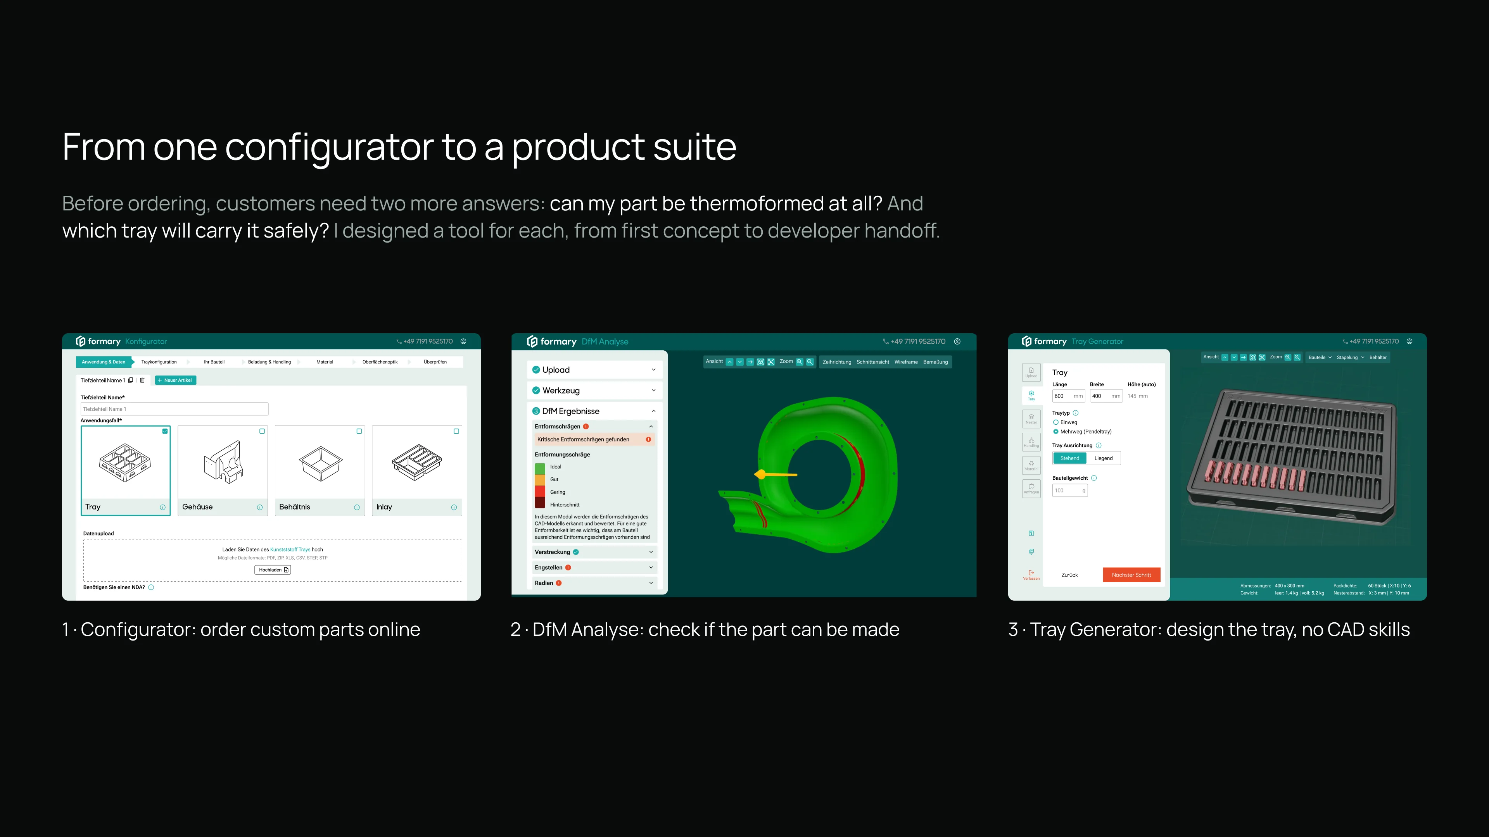Open the Bauteile dropdown in Tray Generator
The width and height of the screenshot is (1489, 837).
pyautogui.click(x=1320, y=358)
